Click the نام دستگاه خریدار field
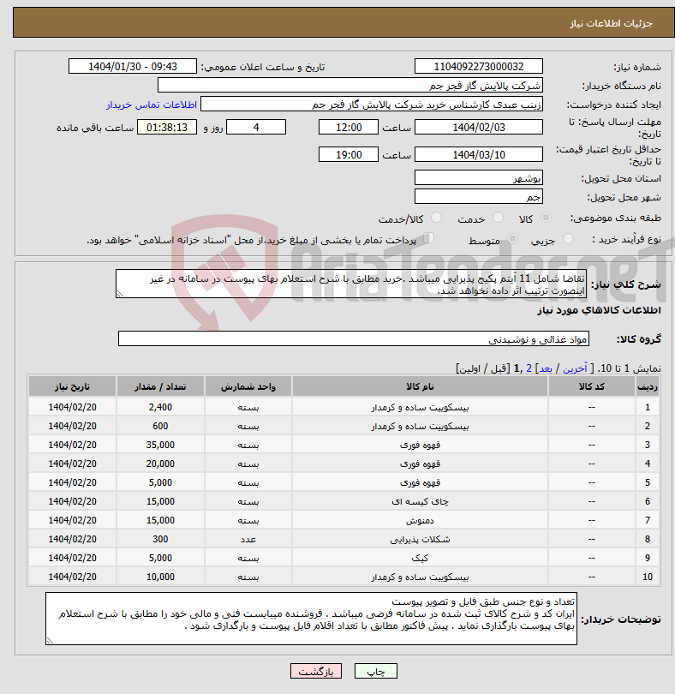 click(x=350, y=86)
